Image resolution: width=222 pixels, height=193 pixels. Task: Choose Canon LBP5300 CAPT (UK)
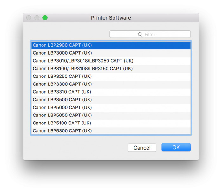point(111,131)
